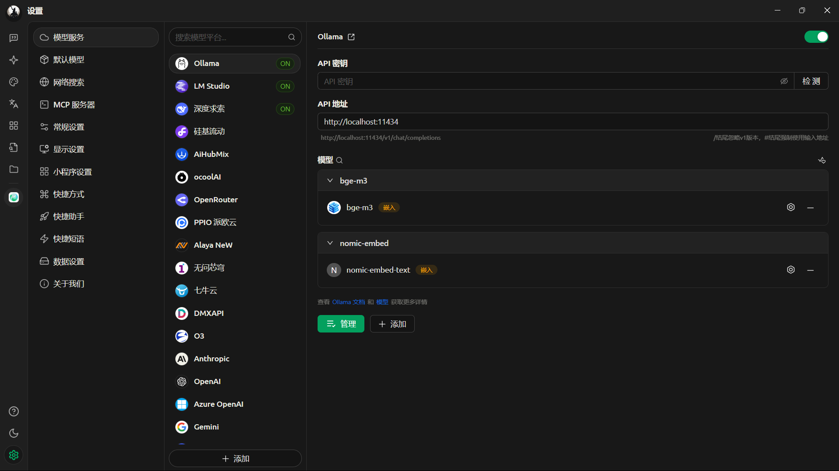
Task: Click the search magnifier in provider search box
Action: coord(292,37)
